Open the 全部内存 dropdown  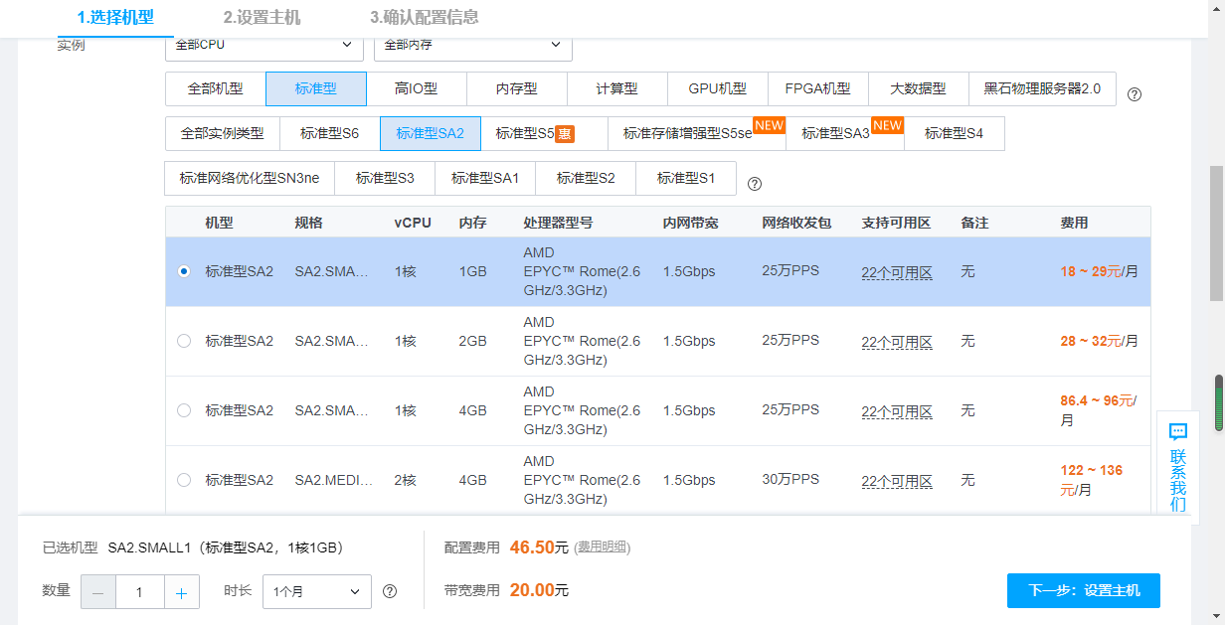click(x=473, y=45)
